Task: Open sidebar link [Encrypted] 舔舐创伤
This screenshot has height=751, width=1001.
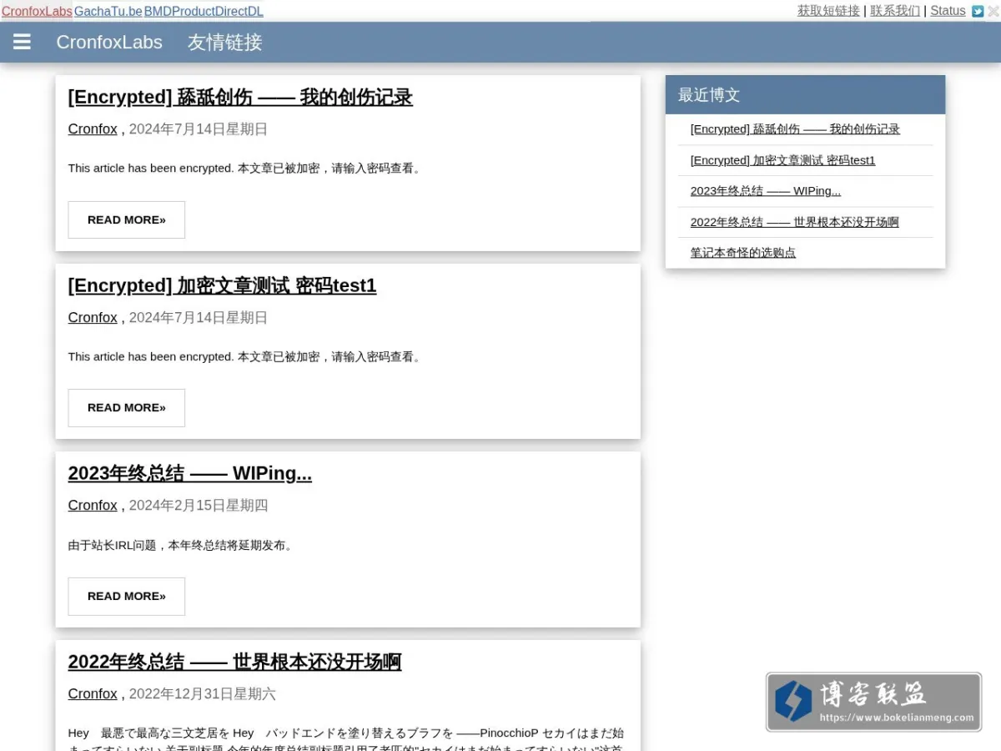Action: [x=795, y=129]
